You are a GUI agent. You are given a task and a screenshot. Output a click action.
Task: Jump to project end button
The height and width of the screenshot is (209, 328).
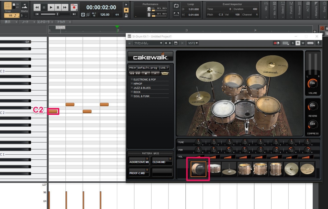74,14
